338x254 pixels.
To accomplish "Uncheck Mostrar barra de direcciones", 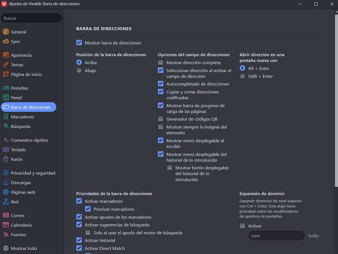I will [x=79, y=43].
